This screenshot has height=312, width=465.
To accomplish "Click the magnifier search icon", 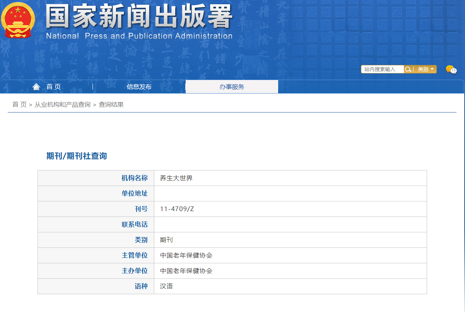I will [x=408, y=69].
